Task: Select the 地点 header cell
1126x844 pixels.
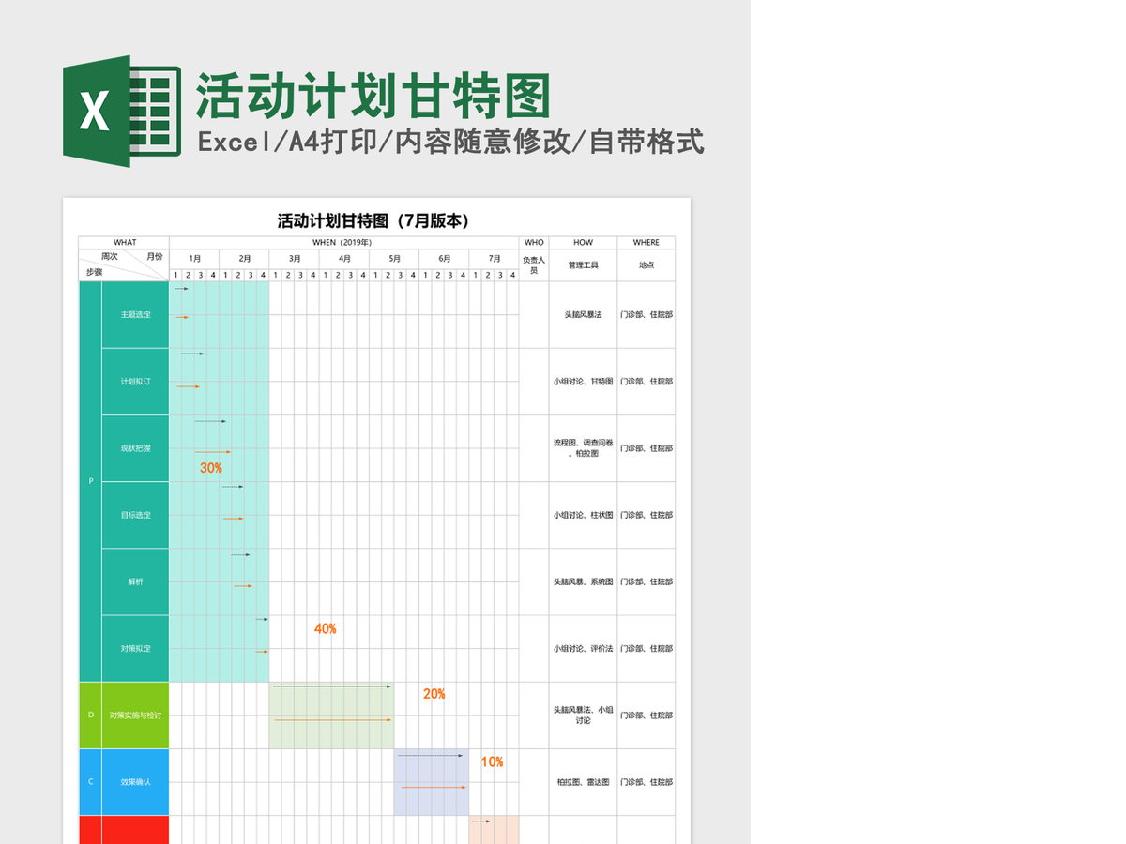Action: pos(647,264)
